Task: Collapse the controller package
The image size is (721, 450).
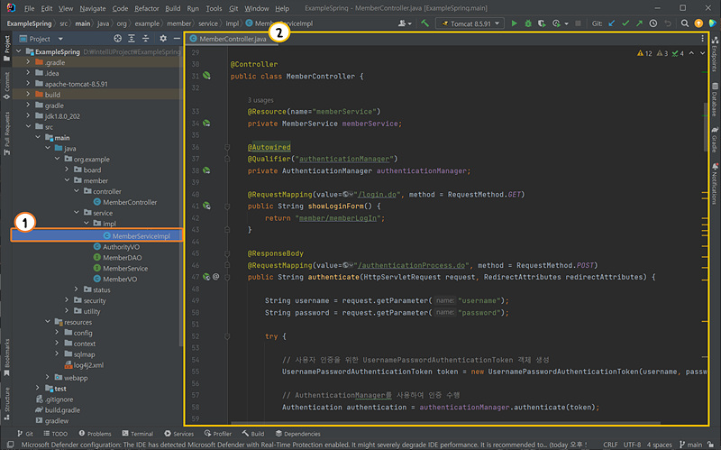Action: tap(77, 191)
